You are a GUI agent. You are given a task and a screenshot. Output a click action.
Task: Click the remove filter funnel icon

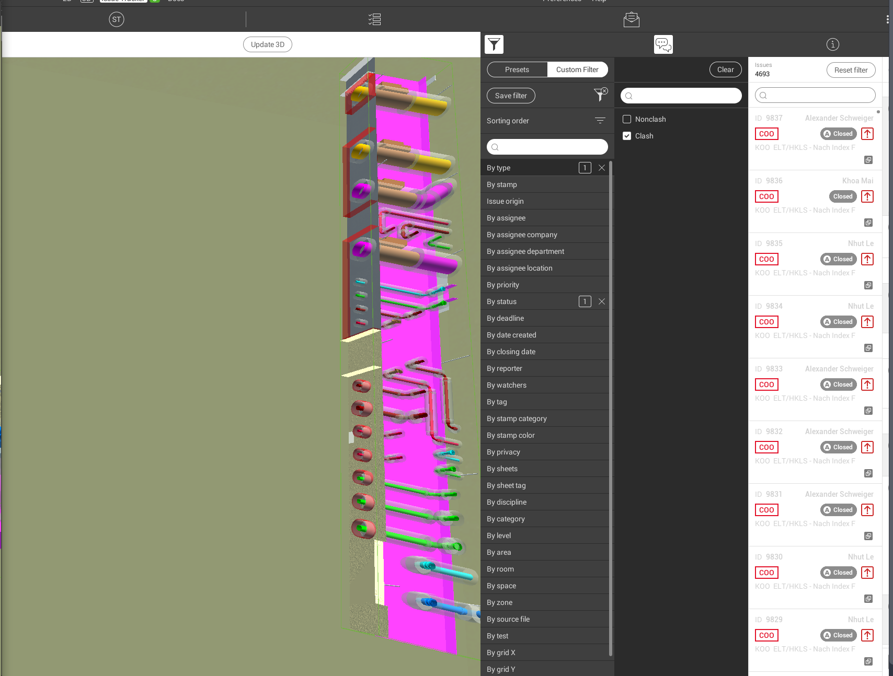600,95
